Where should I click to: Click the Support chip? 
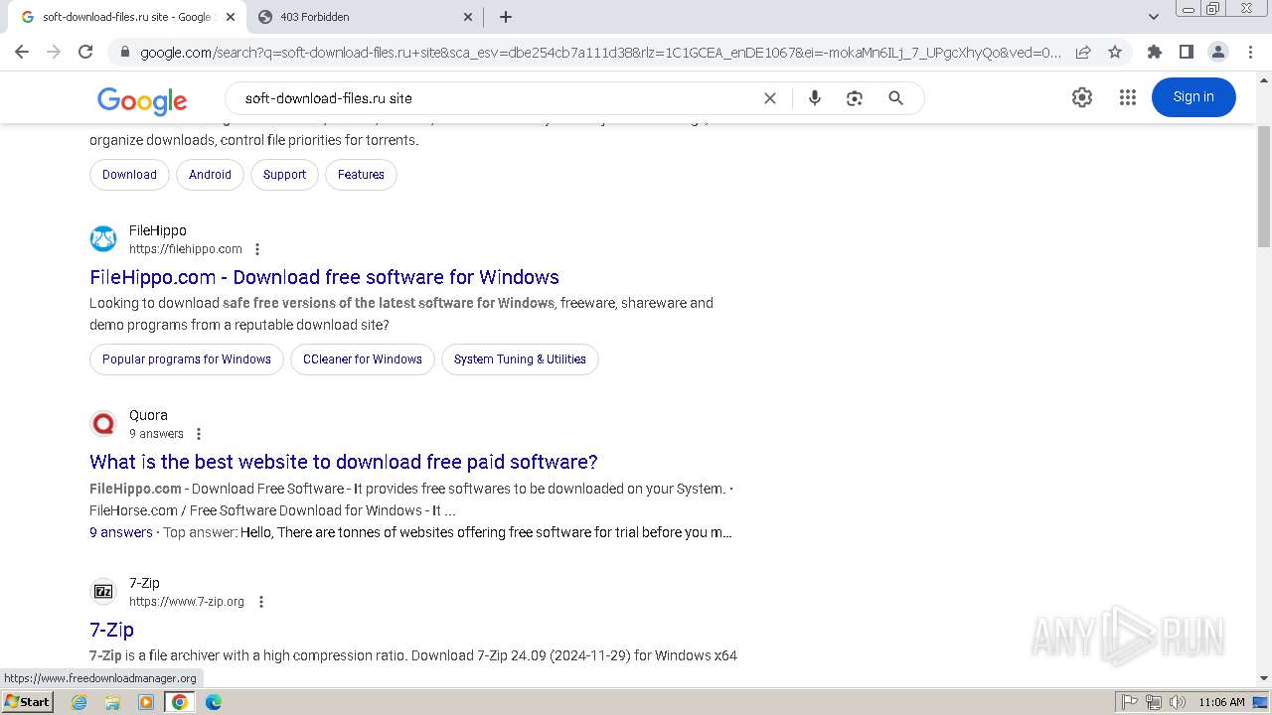[284, 175]
